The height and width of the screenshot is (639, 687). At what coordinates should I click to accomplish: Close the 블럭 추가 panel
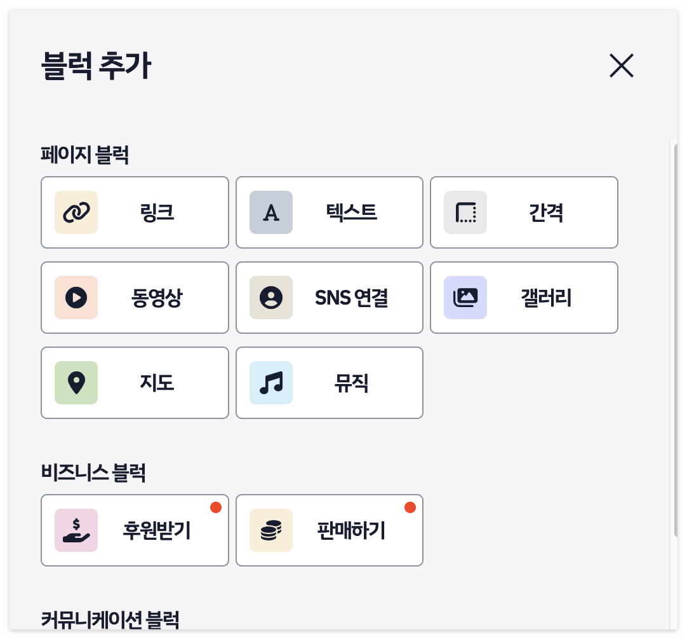622,65
